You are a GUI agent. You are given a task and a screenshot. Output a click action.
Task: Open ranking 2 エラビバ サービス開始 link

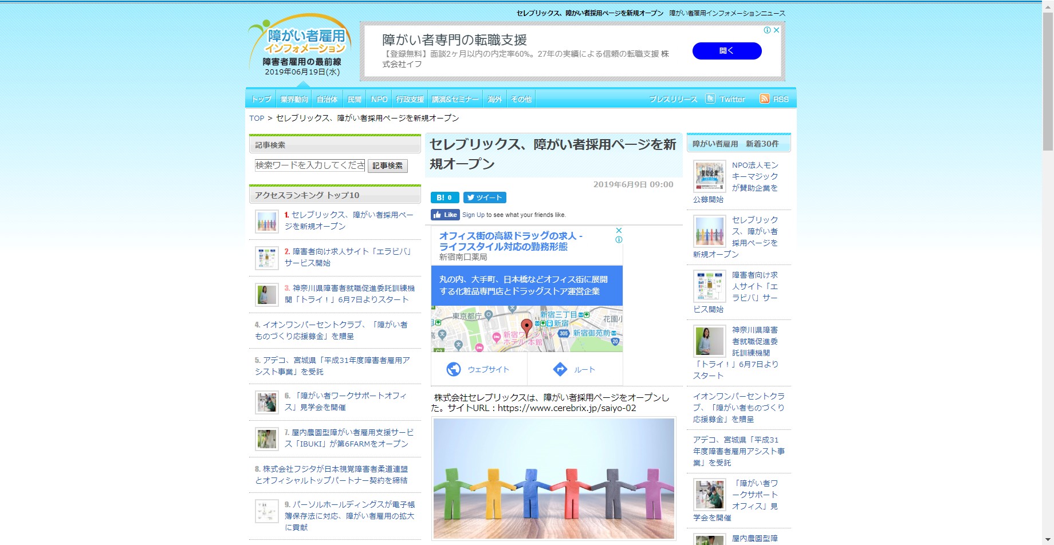(348, 257)
